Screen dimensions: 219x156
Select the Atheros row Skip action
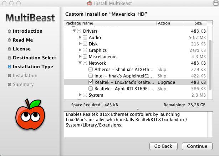[162, 69]
